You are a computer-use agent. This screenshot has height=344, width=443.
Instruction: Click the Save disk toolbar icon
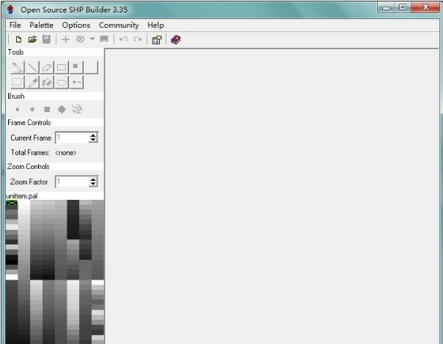tap(47, 40)
